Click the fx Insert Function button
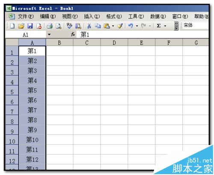 coord(73,34)
